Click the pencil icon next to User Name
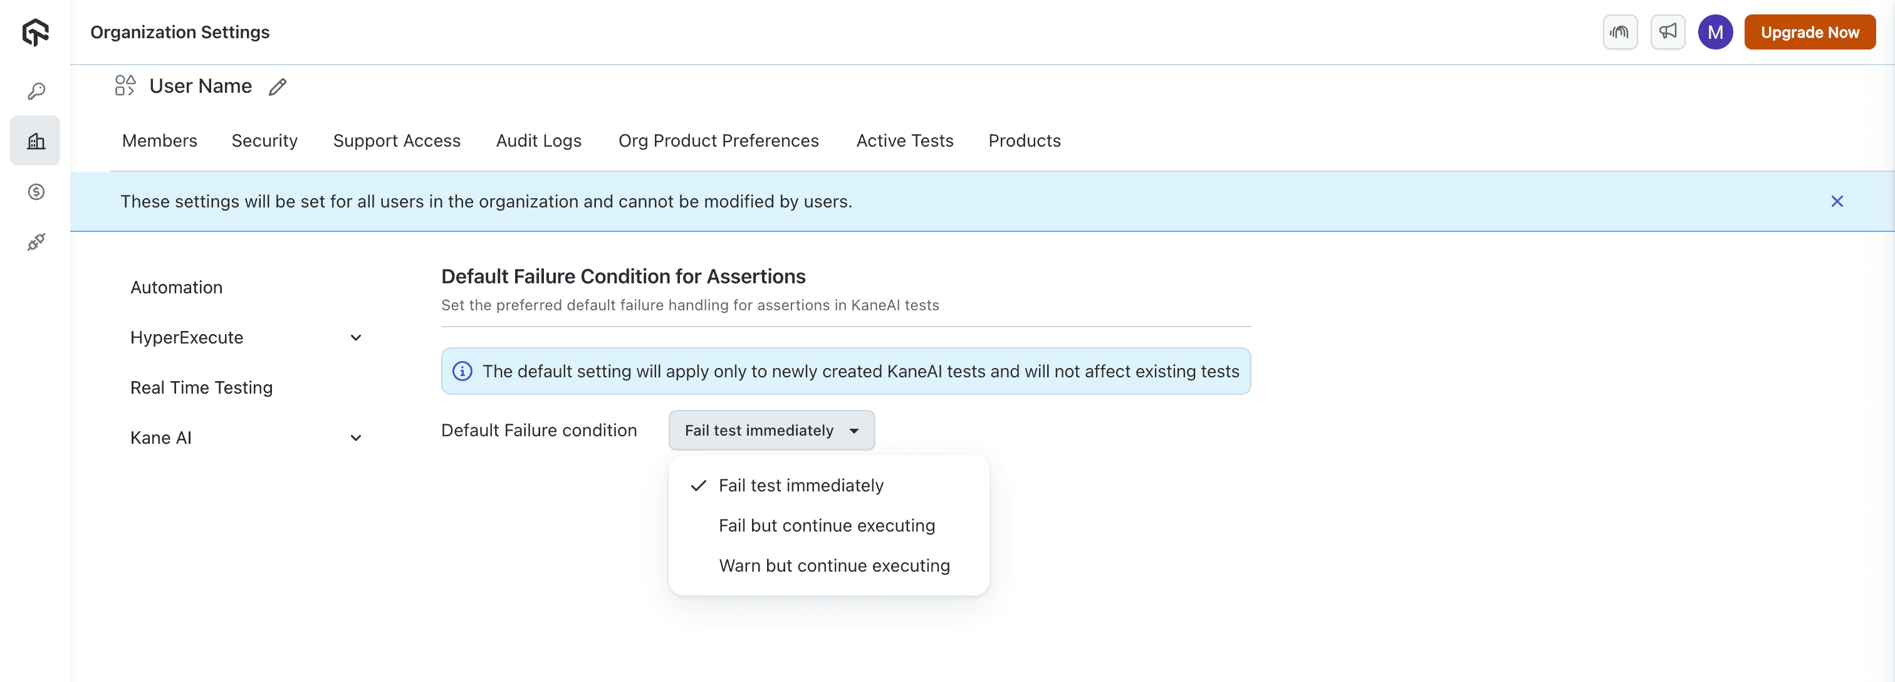This screenshot has width=1895, height=682. pos(278,87)
